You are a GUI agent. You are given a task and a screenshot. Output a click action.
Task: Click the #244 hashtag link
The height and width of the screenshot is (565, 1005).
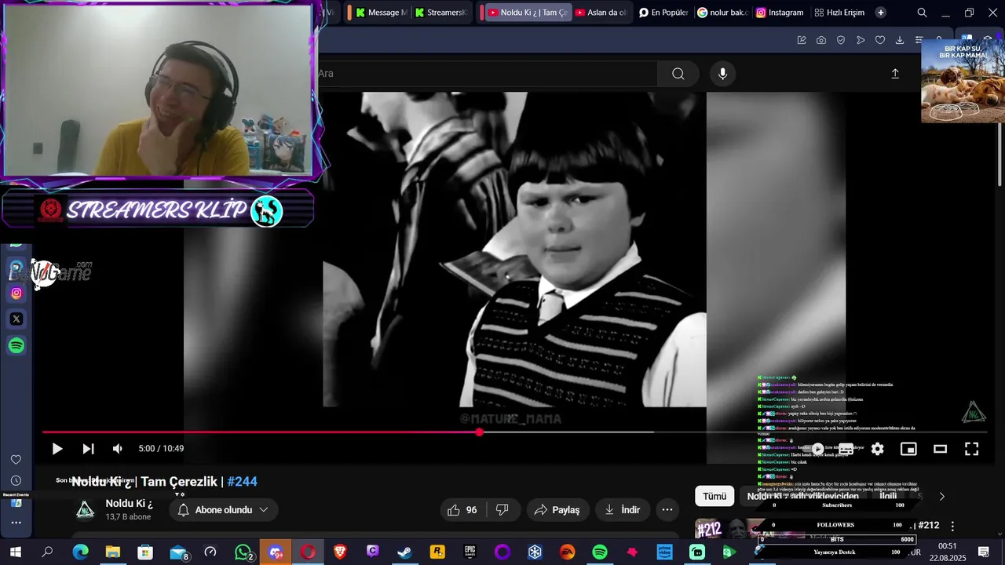pos(242,482)
